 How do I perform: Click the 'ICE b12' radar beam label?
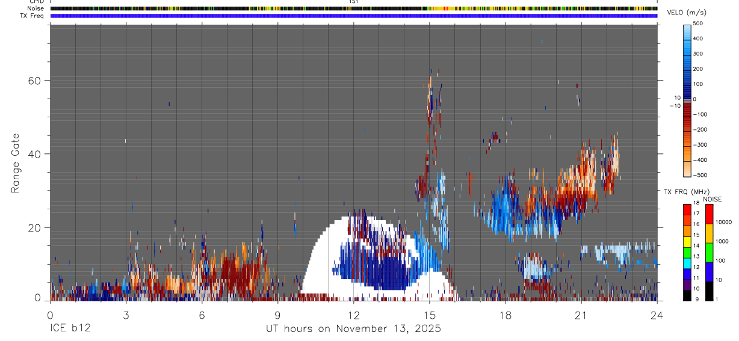coord(70,329)
